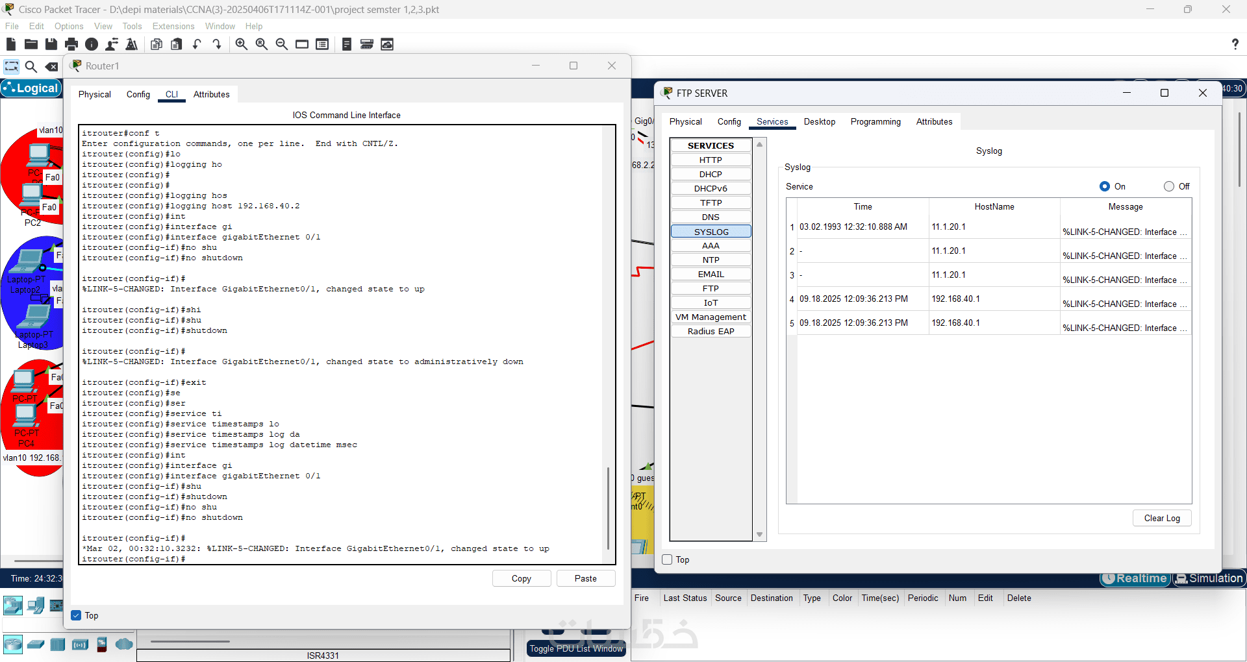Launch the Activity Wizard toolbar icon

click(x=132, y=44)
